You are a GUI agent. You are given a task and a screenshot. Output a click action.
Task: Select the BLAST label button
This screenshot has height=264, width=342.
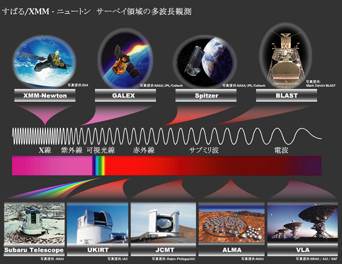point(287,96)
